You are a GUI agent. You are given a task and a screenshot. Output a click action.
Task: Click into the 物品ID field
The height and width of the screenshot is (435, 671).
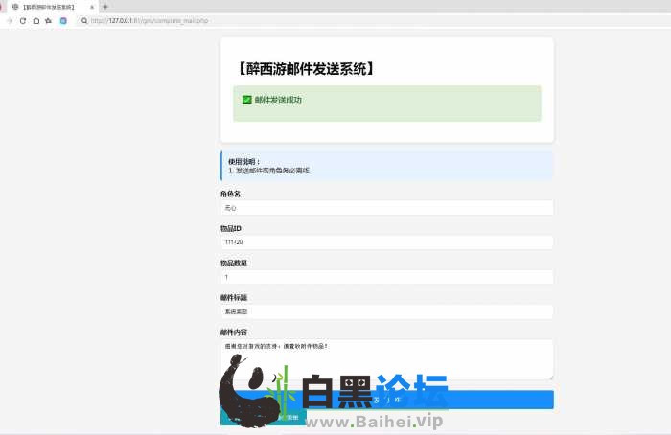click(x=386, y=242)
